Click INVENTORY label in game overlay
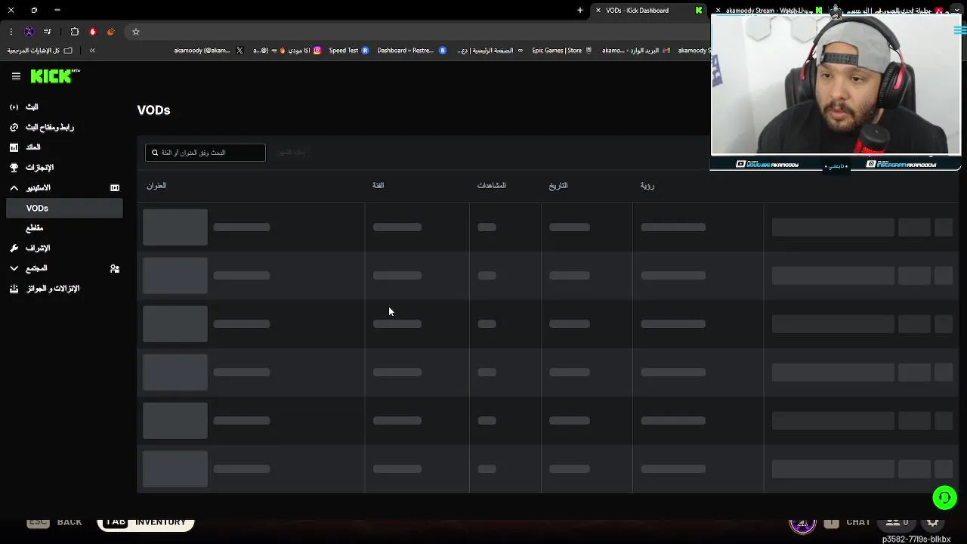This screenshot has height=544, width=967. coord(160,522)
